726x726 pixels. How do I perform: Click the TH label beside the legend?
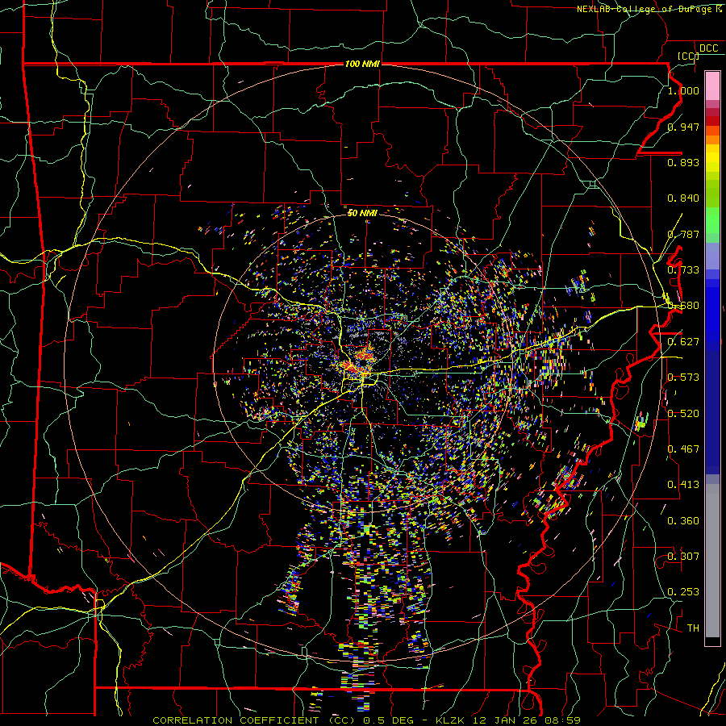[693, 628]
